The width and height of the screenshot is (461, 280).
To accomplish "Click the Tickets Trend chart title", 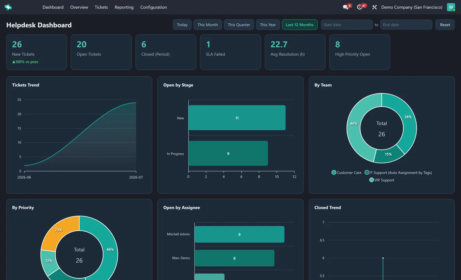I will (x=26, y=85).
